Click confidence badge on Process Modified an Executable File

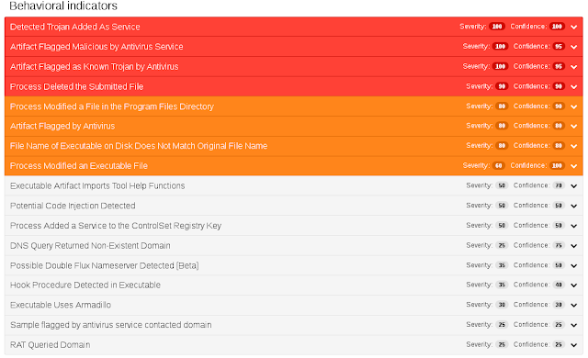(557, 165)
